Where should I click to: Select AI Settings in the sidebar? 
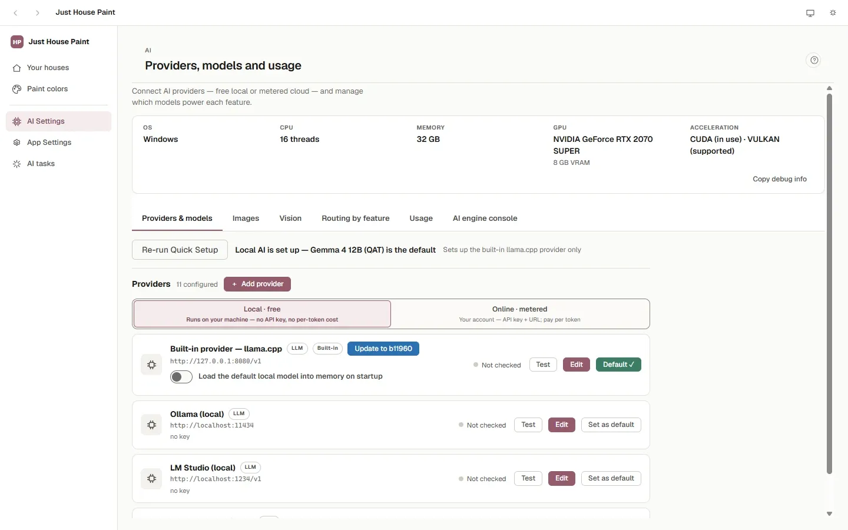point(58,121)
